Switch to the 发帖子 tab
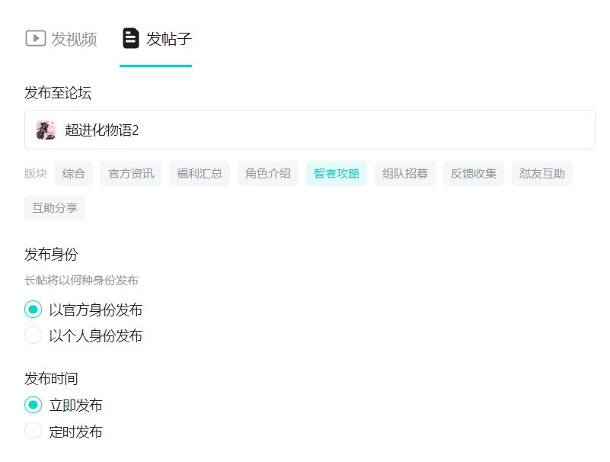 coord(156,39)
